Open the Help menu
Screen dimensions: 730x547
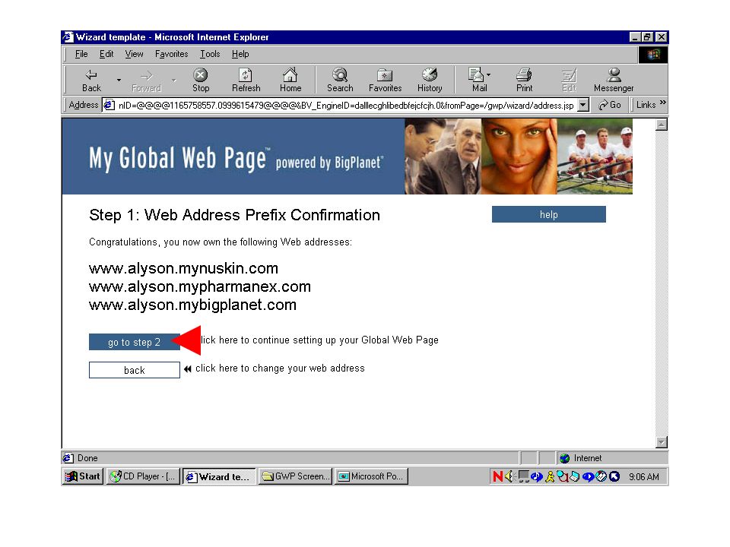[240, 54]
